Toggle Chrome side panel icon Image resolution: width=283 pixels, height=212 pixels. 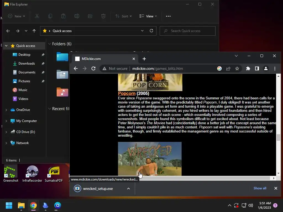pyautogui.click(x=257, y=68)
